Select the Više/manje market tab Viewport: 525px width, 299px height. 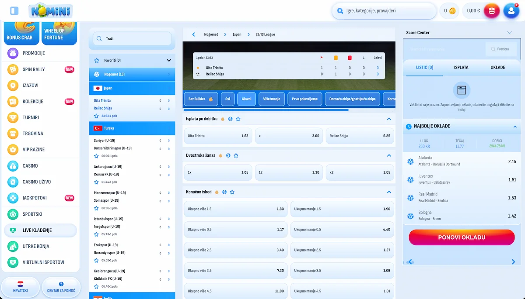point(272,99)
